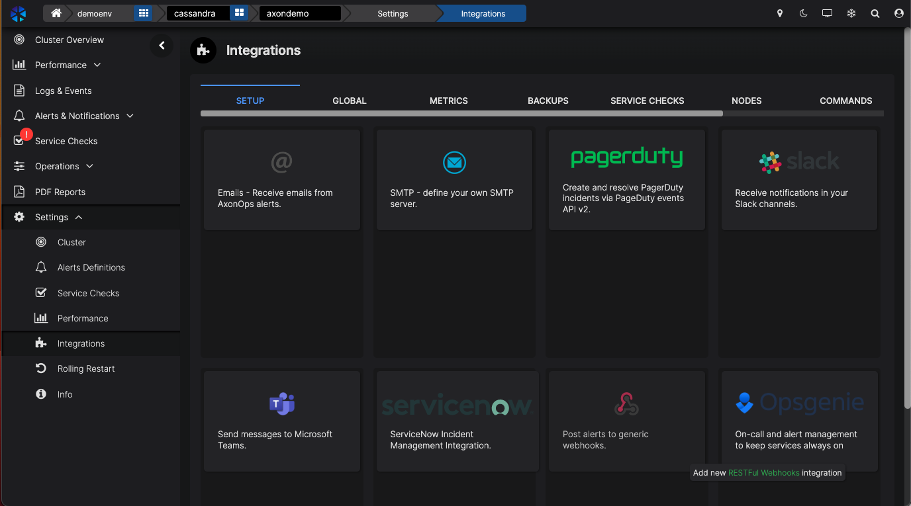Click the Settings gear icon
The image size is (911, 506).
point(19,217)
